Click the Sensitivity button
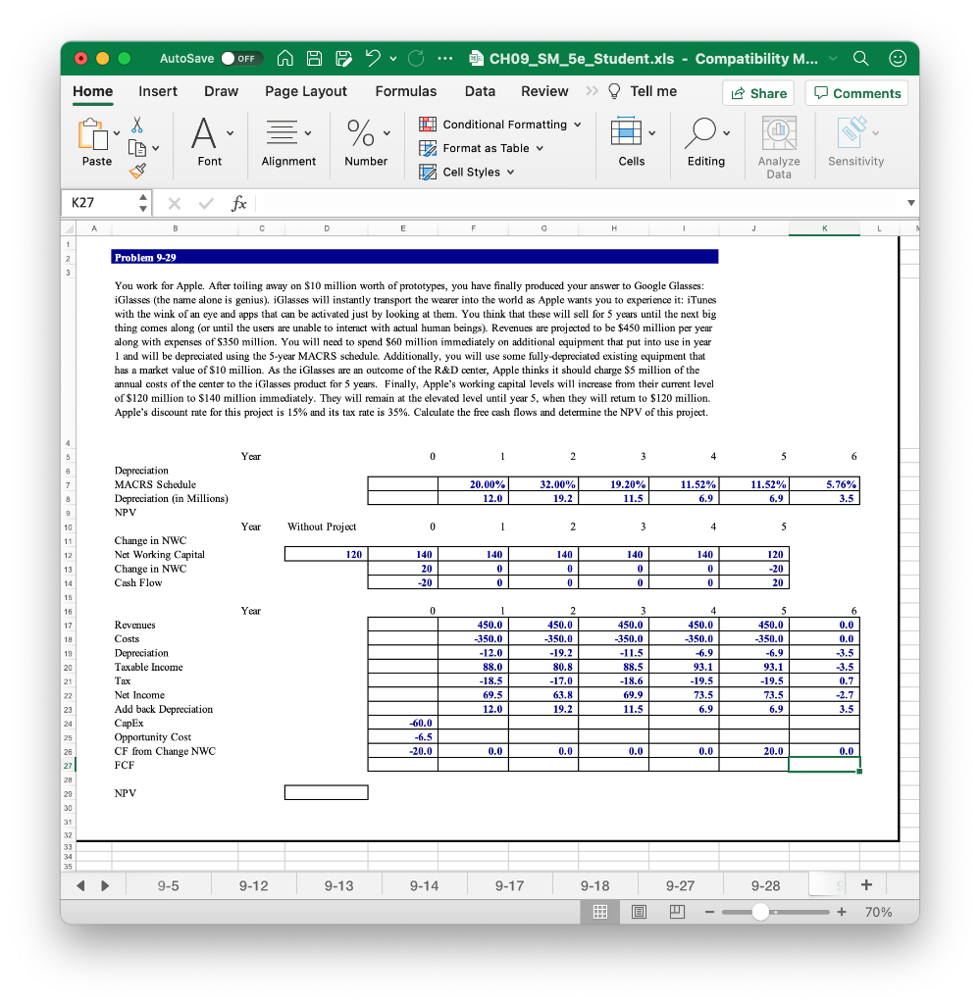 click(x=855, y=142)
